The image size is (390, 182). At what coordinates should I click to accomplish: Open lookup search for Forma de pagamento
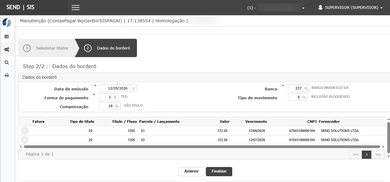click(115, 97)
